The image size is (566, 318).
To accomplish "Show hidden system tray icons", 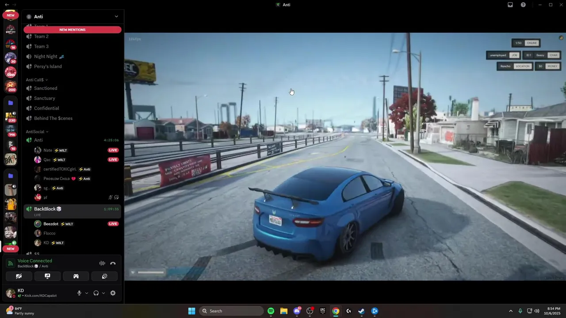I will tap(511, 311).
